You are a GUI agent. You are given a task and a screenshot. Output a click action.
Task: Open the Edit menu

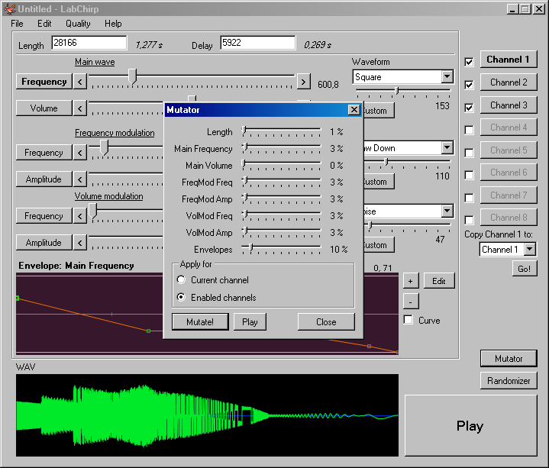tap(44, 24)
